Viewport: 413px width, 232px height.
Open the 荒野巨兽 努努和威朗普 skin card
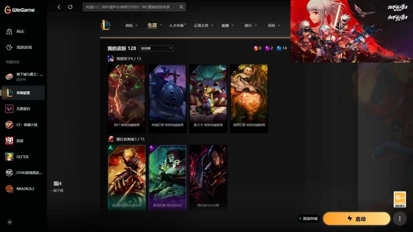click(x=249, y=99)
